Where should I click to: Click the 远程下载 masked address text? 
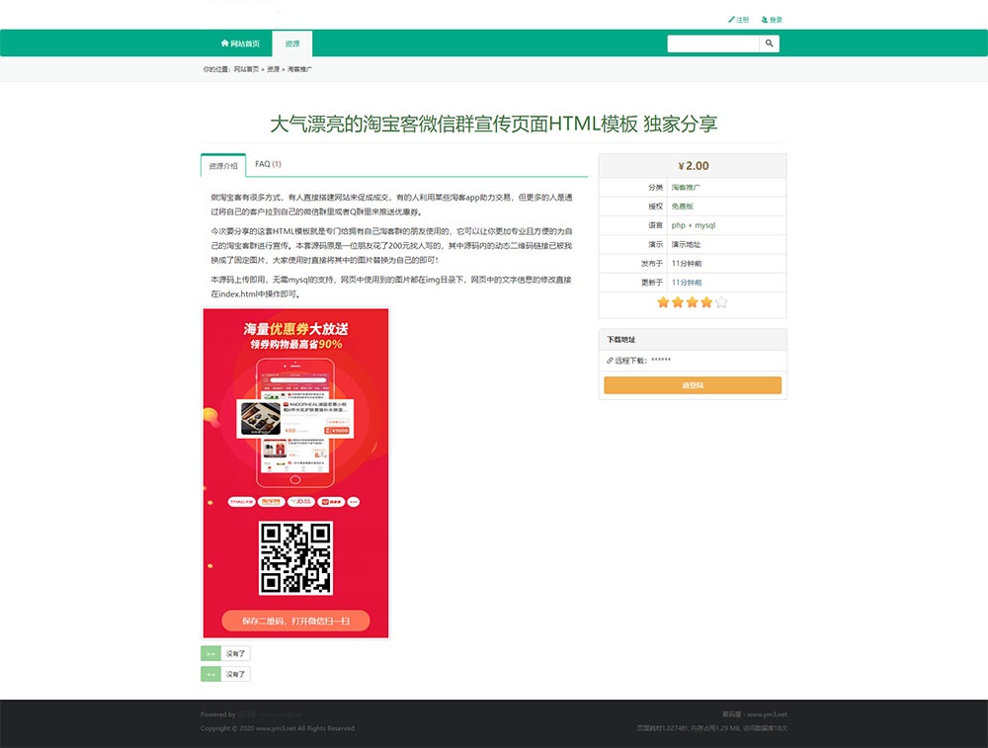coord(661,361)
